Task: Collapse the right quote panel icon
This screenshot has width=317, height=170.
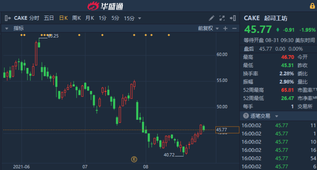Action: tap(233, 18)
